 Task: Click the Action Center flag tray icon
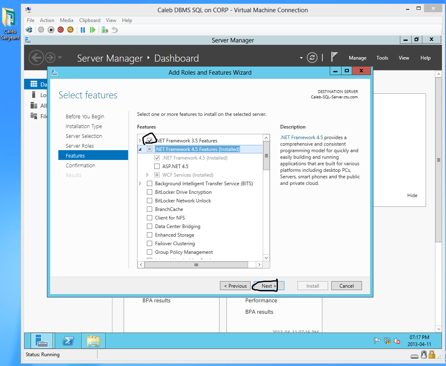(377, 341)
